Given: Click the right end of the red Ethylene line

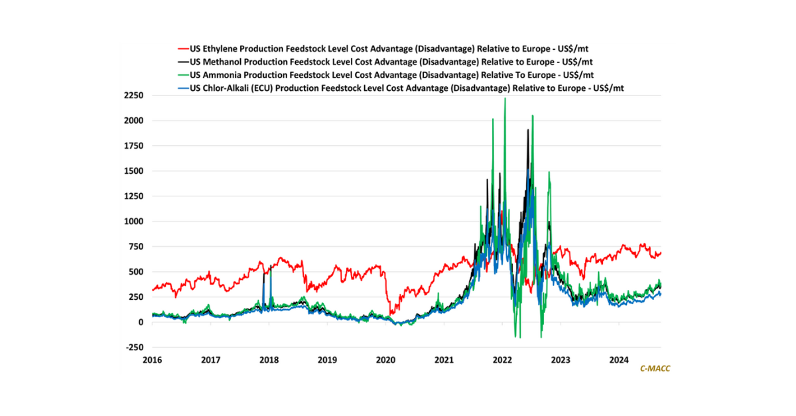Looking at the screenshot, I should pyautogui.click(x=660, y=253).
